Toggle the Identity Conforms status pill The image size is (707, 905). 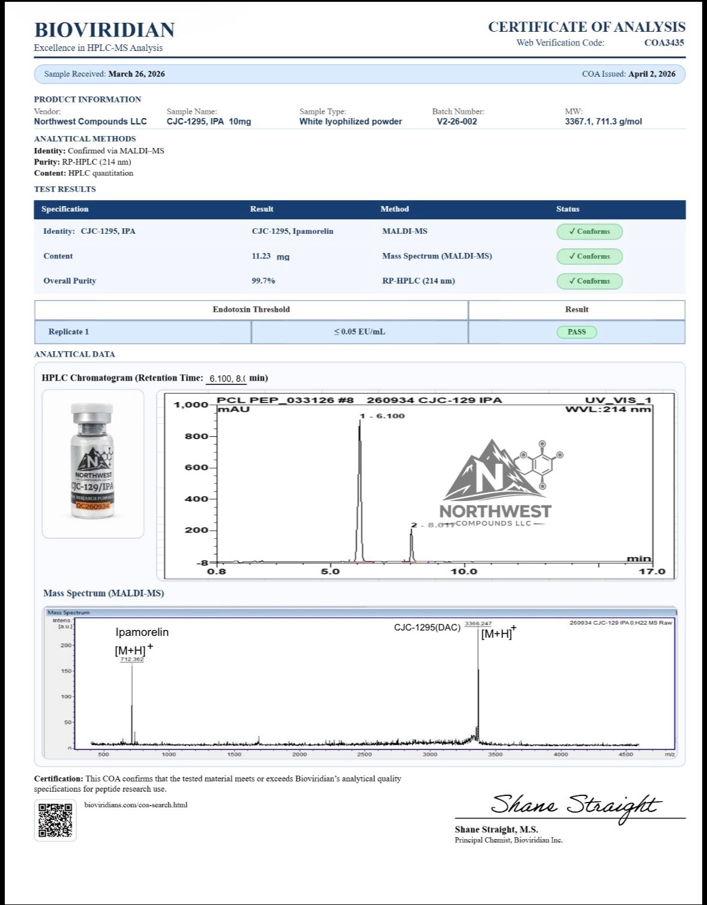589,231
